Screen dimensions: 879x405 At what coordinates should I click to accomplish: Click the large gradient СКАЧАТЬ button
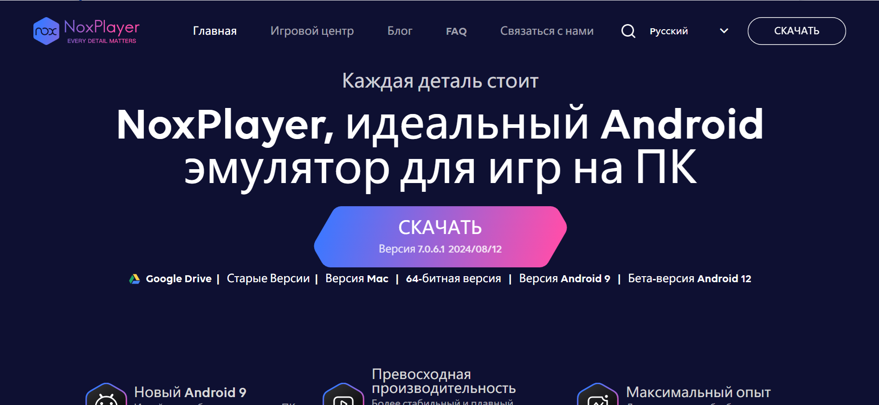coord(440,237)
